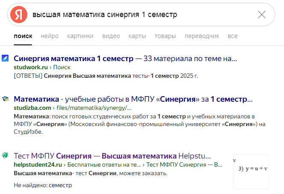Open the переводчик tab

(x=202, y=36)
